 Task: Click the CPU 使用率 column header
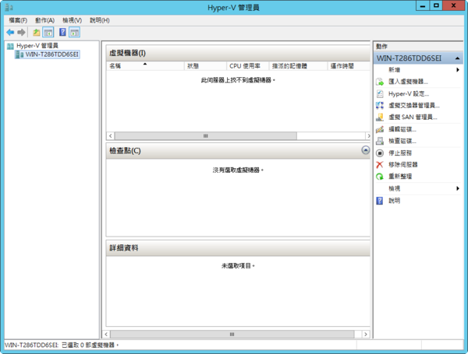248,66
